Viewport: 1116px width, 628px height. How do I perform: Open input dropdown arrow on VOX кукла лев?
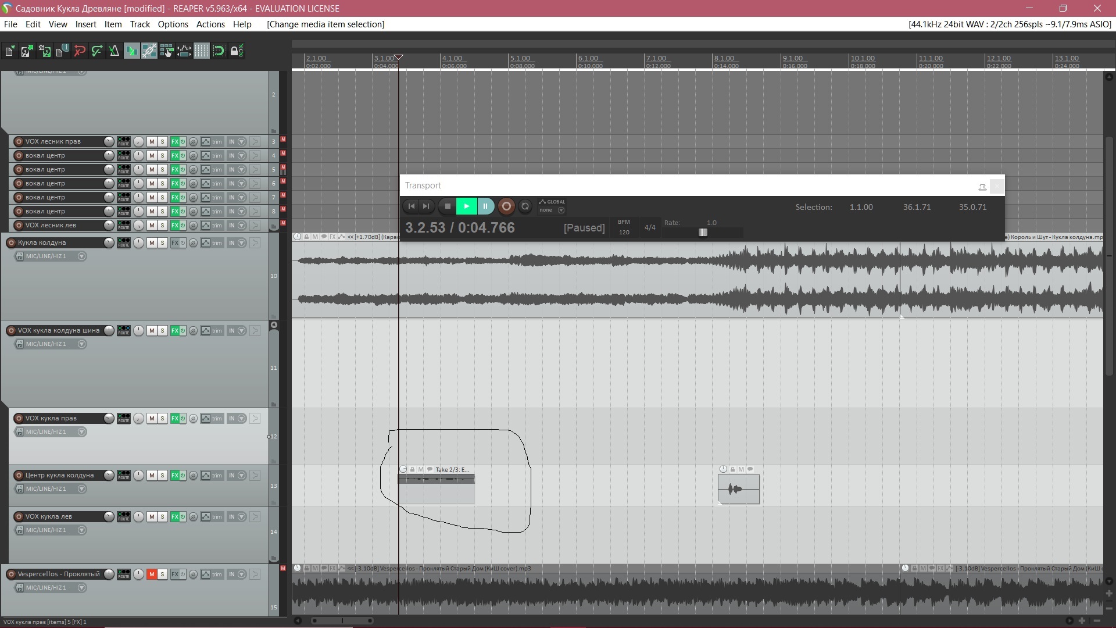coord(82,530)
